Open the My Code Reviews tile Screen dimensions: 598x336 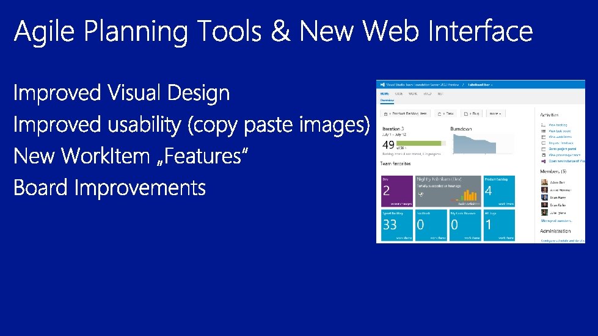tap(465, 225)
